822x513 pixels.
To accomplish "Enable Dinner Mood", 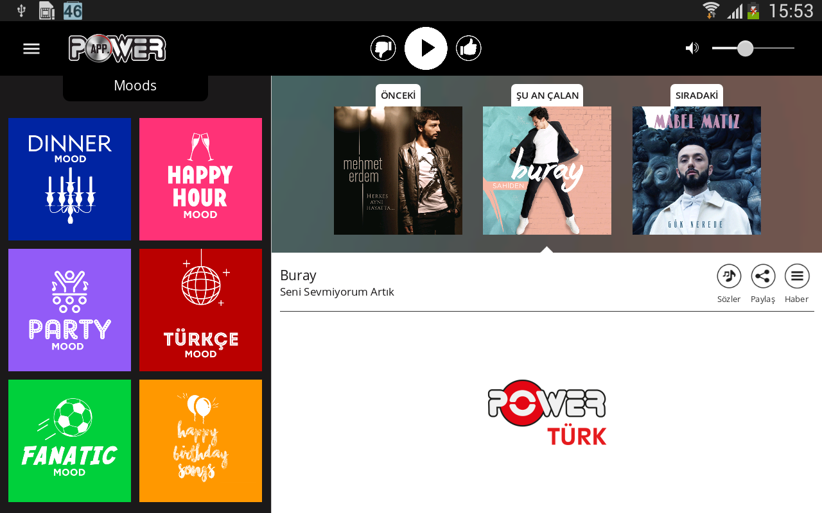I will 69,179.
